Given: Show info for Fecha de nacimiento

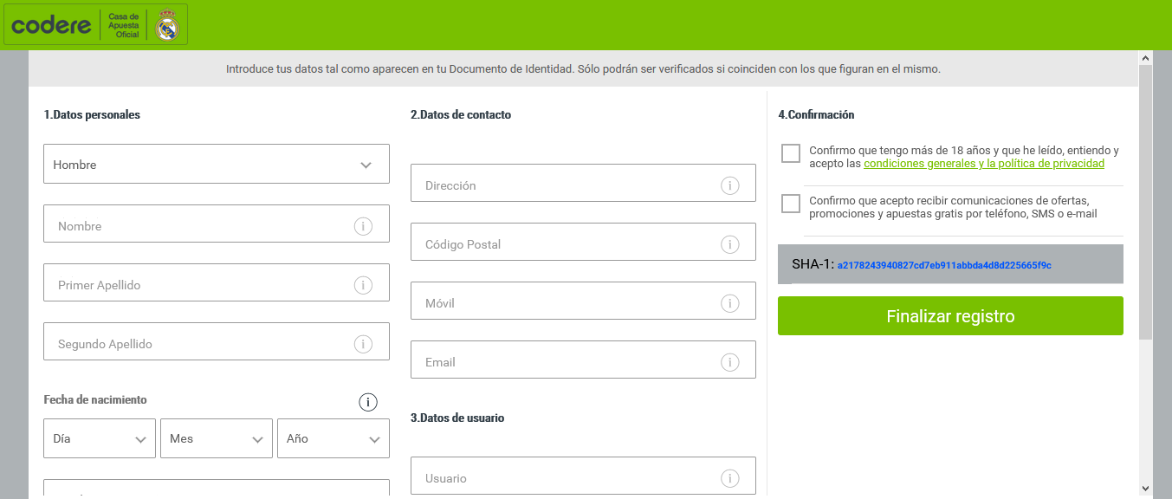Looking at the screenshot, I should click(x=368, y=402).
